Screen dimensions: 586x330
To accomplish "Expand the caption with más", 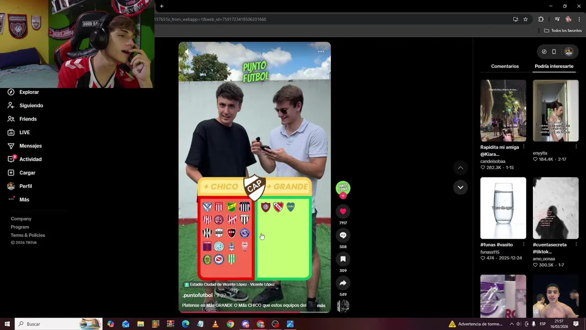I will point(321,306).
